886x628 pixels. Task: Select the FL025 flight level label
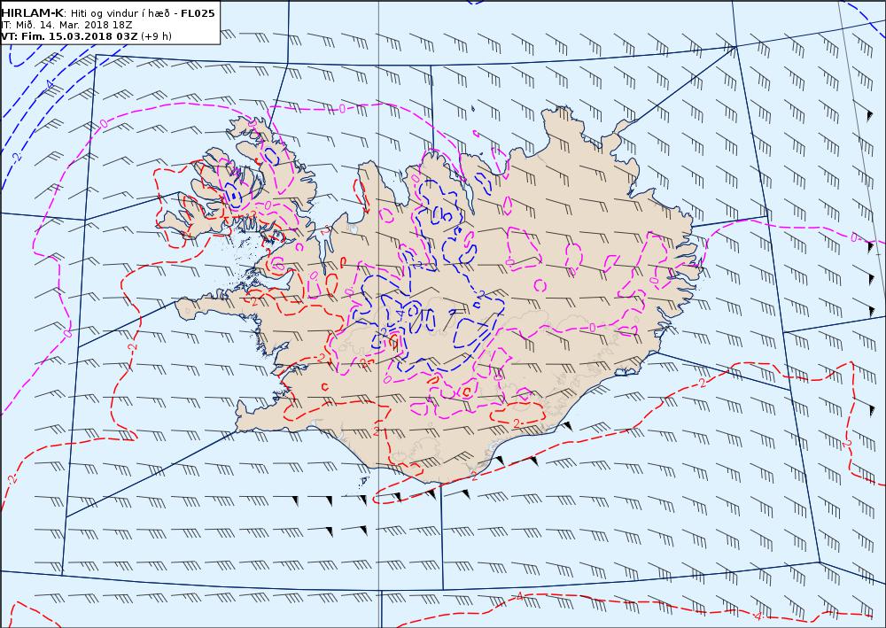(198, 13)
